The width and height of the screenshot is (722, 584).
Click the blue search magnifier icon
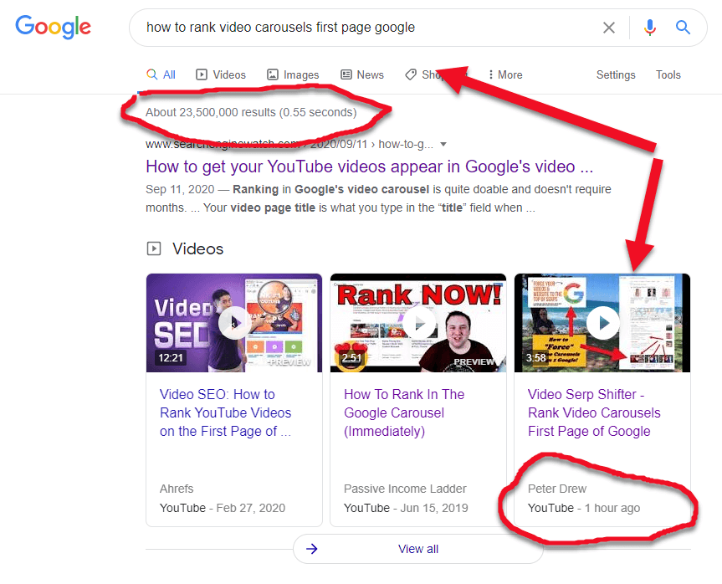683,28
